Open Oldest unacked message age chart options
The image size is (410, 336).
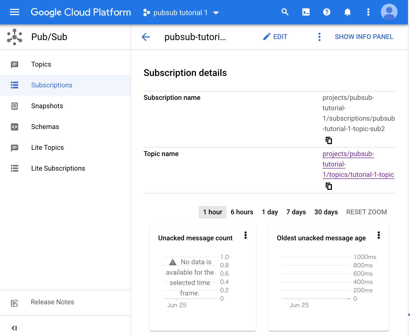click(379, 235)
